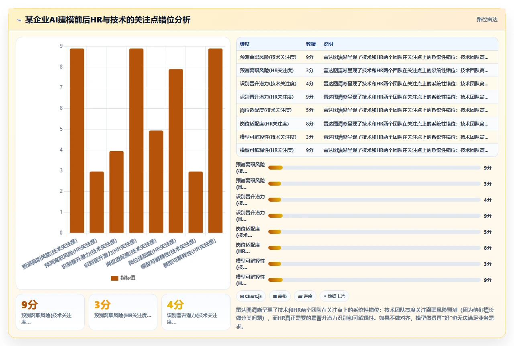The image size is (514, 346).
Task: Select the 模型可解释性(HR关注度) table row
Action: (367, 150)
